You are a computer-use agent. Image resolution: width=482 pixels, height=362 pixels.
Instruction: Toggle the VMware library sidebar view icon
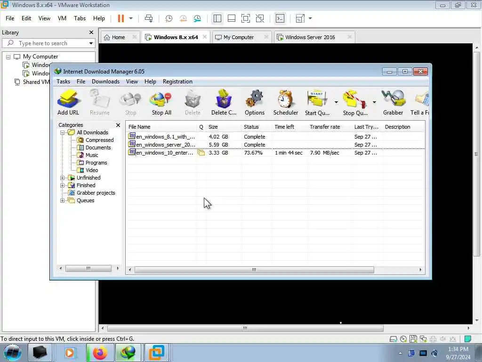point(217,18)
